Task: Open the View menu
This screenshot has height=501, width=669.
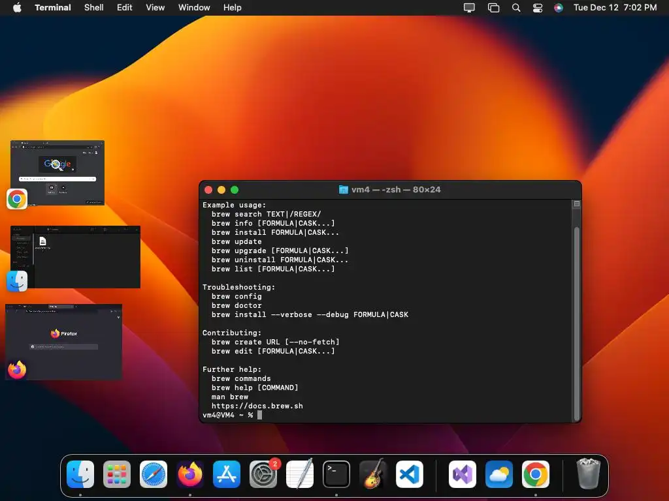Action: (x=155, y=7)
